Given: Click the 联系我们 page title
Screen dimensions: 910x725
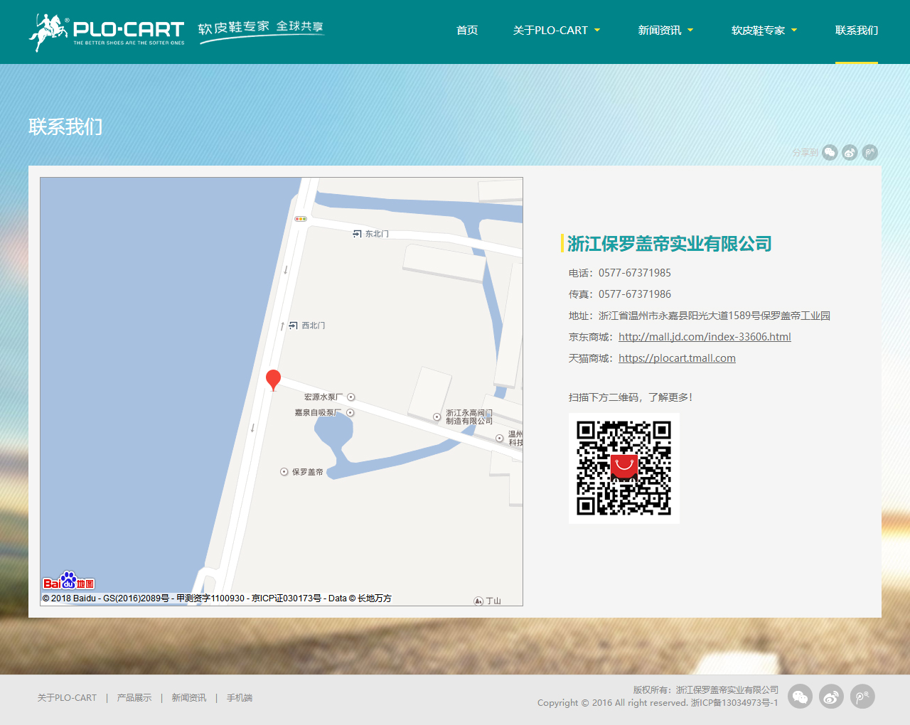Looking at the screenshot, I should click(x=65, y=127).
